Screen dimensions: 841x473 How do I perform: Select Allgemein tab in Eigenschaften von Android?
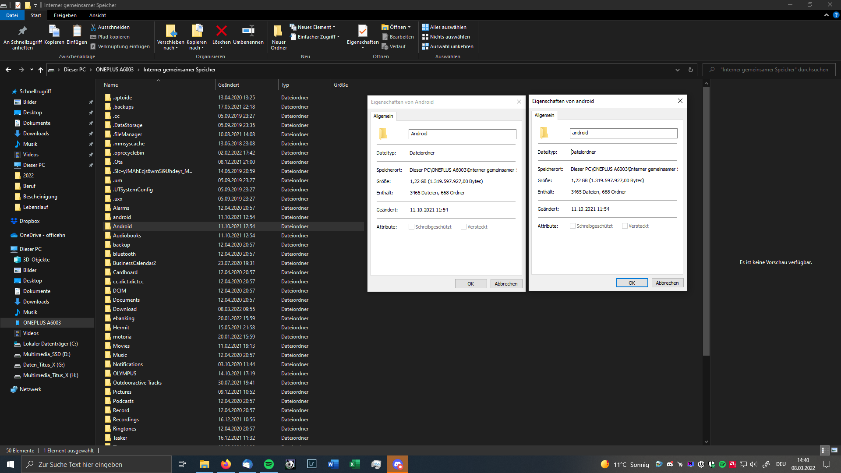click(383, 116)
